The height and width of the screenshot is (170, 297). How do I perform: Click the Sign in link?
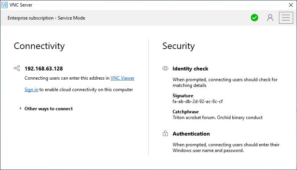31,90
